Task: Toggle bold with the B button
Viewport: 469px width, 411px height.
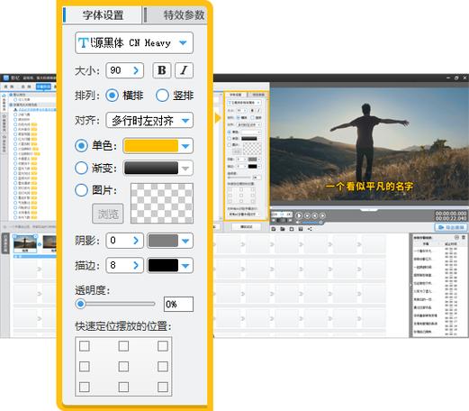Action: [162, 70]
